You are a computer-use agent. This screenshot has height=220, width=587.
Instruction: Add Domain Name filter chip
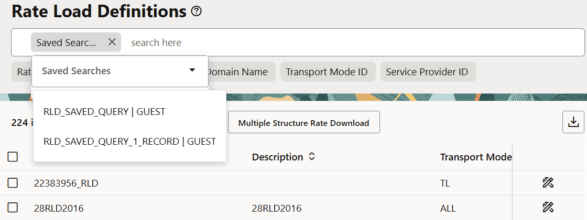point(241,72)
